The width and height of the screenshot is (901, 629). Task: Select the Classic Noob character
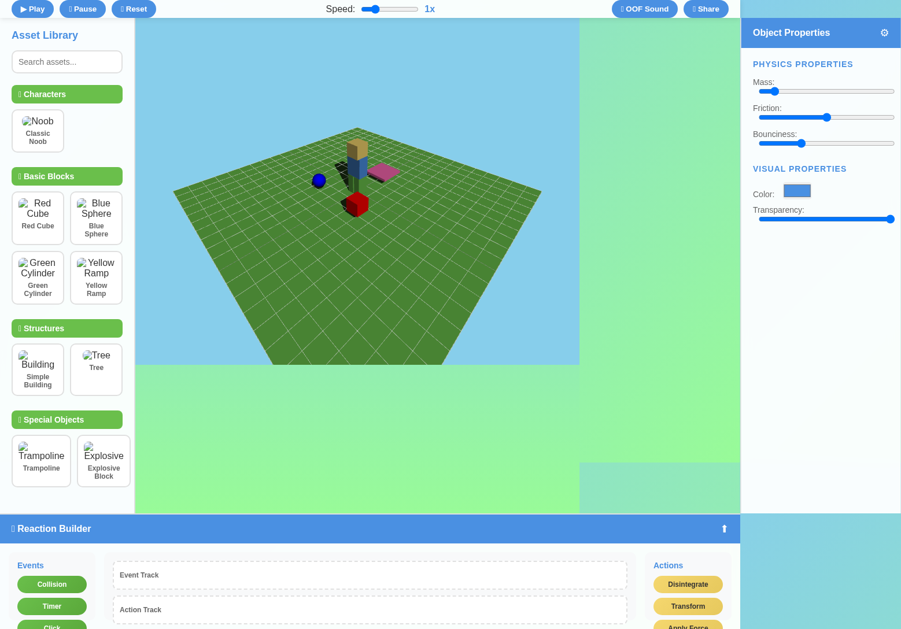(38, 131)
